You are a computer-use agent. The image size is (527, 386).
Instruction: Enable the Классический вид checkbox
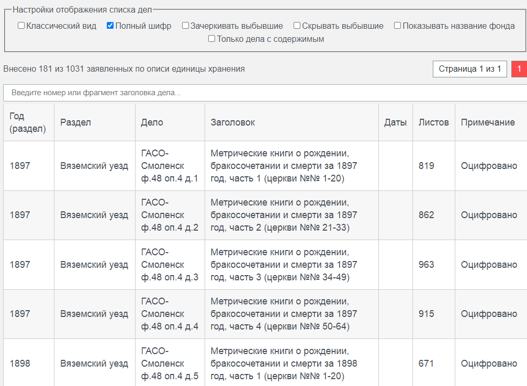(x=21, y=26)
